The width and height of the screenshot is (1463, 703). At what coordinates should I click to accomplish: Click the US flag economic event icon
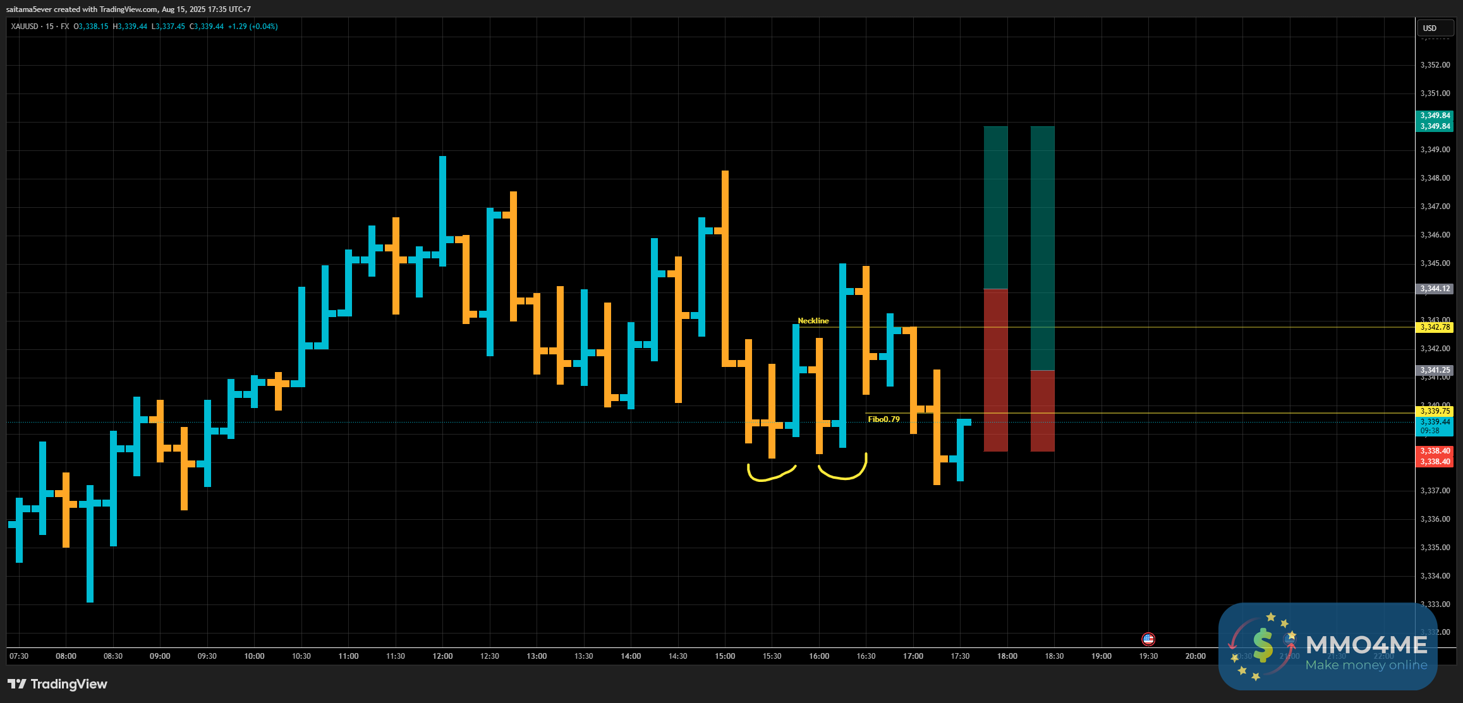coord(1148,639)
